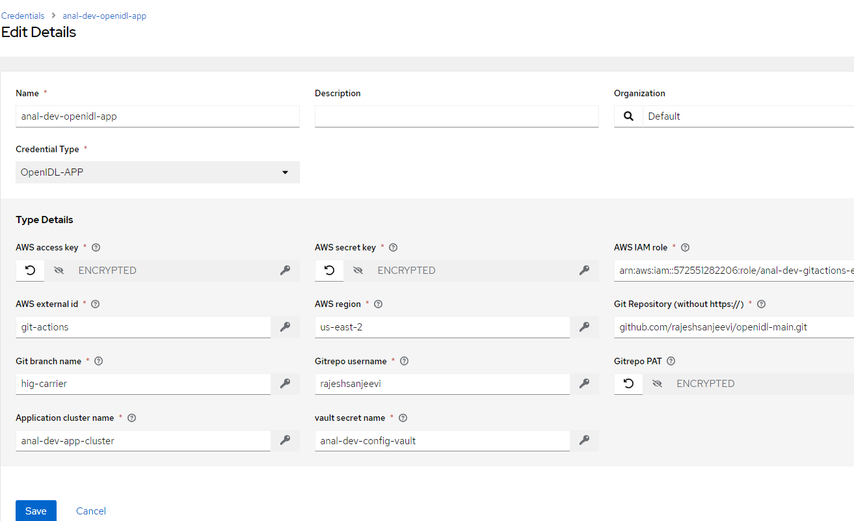Click key icon beside Application cluster name
Screen dimensions: 854x521
pos(285,440)
